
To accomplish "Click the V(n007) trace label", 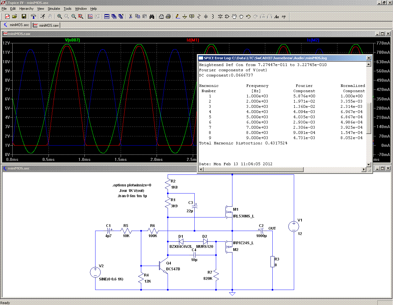I will click(x=72, y=40).
